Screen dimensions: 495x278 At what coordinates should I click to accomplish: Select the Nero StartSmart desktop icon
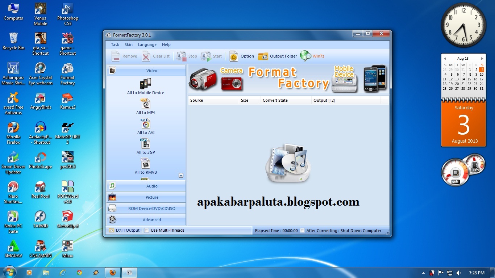click(13, 192)
